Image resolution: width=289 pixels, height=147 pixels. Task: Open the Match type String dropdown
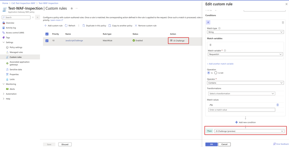(x=245, y=32)
